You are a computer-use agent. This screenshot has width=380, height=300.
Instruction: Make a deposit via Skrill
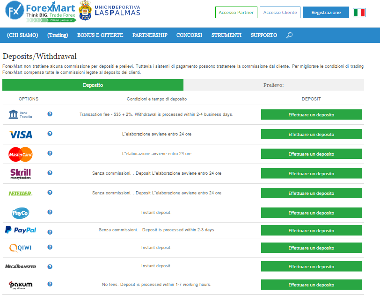(x=311, y=173)
